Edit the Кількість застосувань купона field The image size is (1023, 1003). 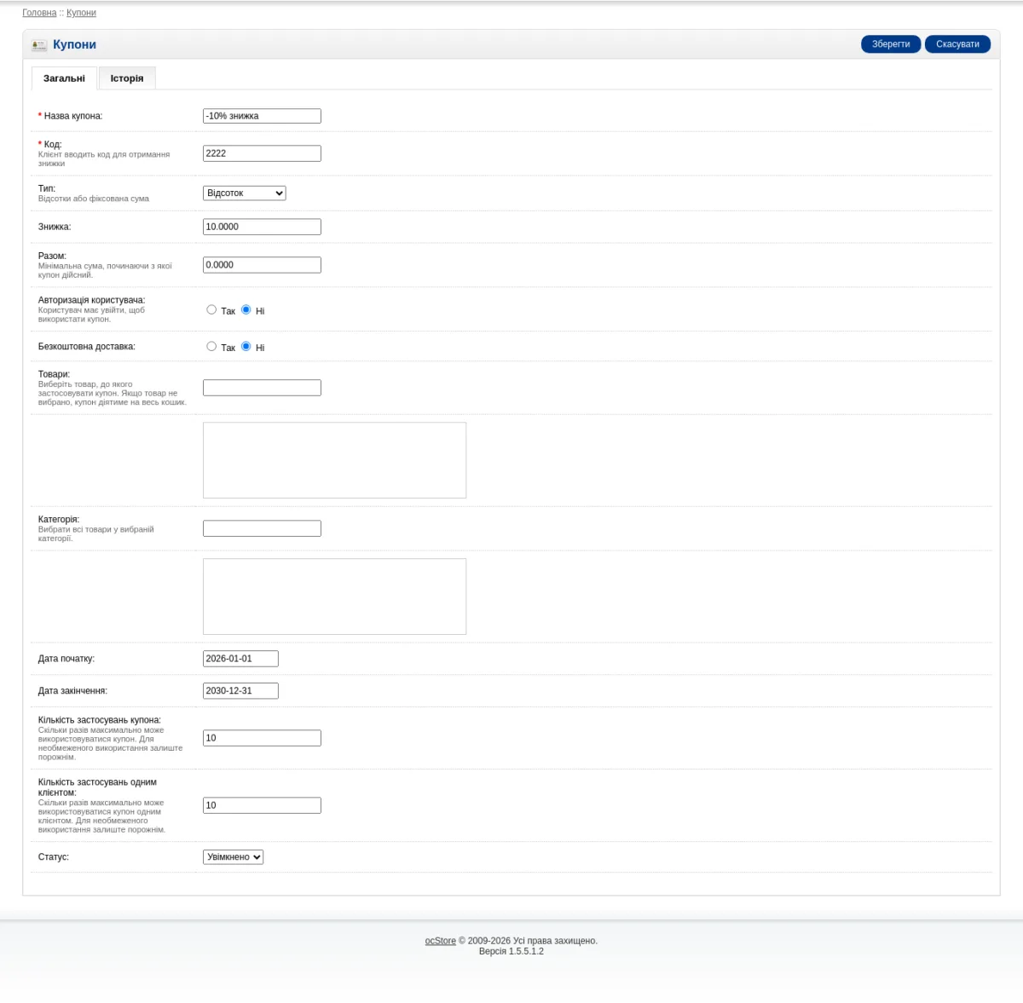[262, 738]
